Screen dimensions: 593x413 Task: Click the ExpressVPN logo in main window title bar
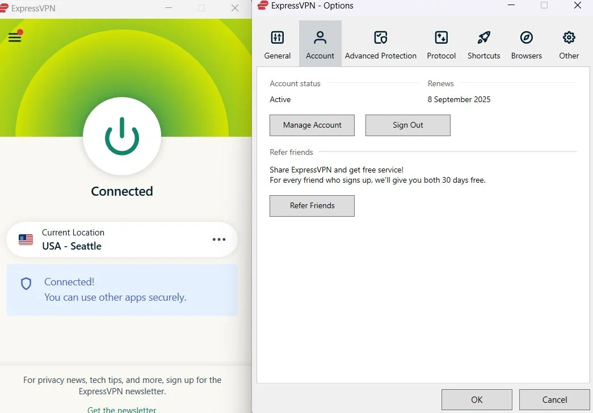click(4, 8)
